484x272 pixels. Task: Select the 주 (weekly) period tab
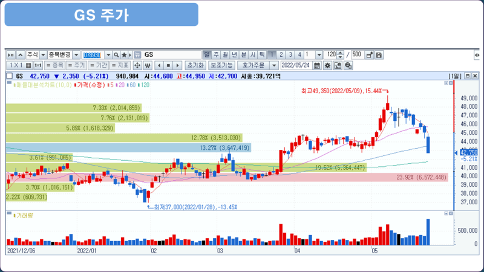pos(216,55)
